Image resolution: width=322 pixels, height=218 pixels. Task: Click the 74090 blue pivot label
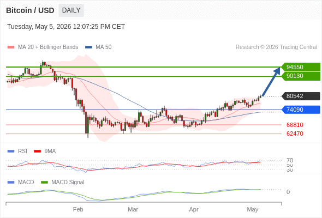pos(301,110)
